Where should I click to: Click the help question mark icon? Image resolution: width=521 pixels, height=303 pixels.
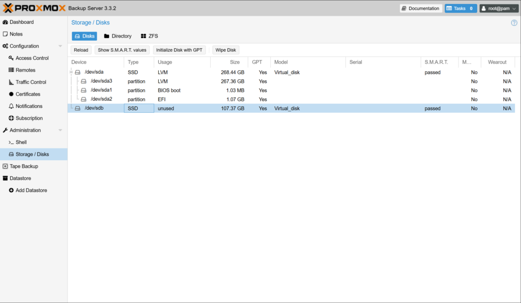click(x=514, y=23)
